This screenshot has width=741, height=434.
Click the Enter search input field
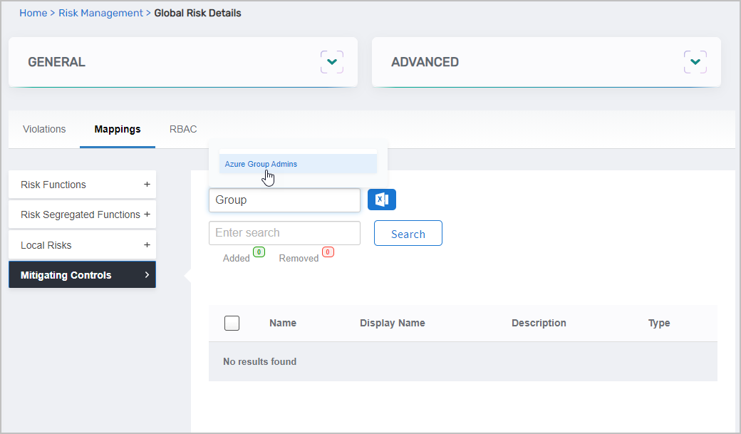coord(284,233)
